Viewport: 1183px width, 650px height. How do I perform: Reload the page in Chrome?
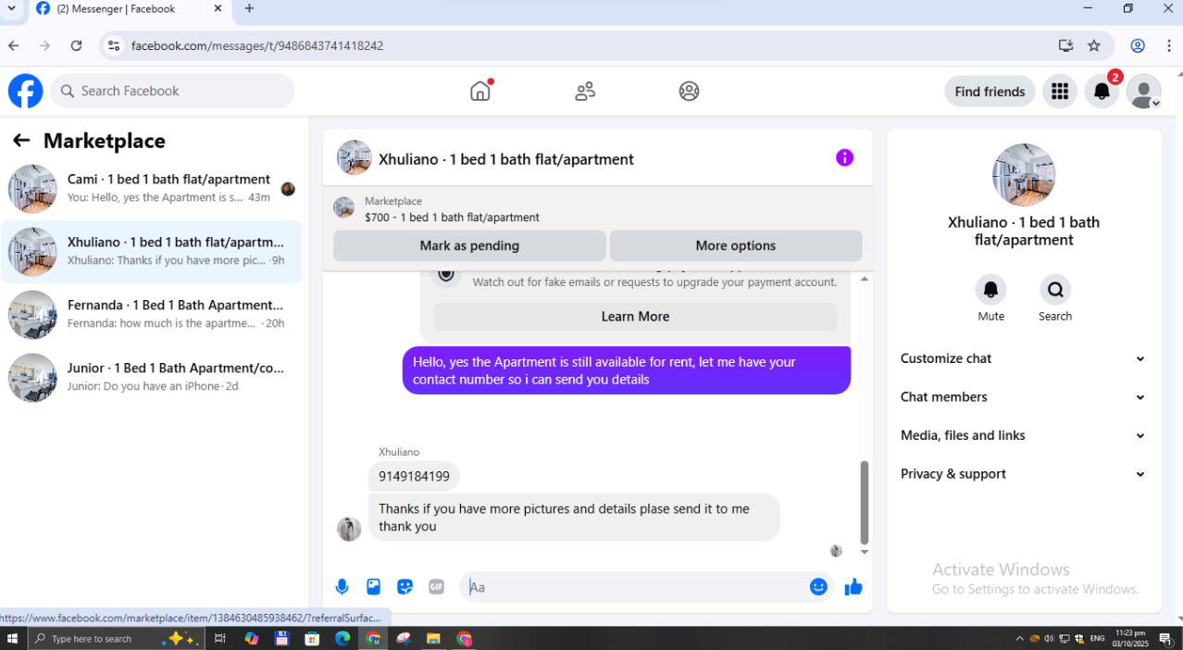coord(77,45)
